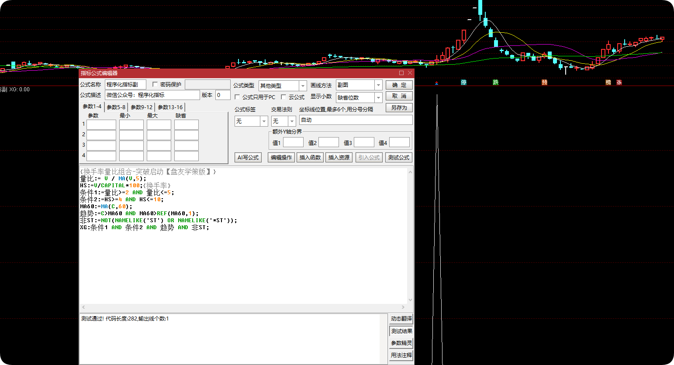
Task: Open the 参数13-16 tab
Action: [x=170, y=107]
